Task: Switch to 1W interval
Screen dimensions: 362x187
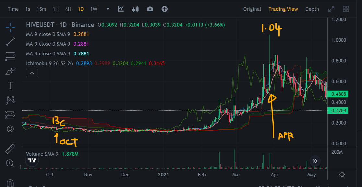Action: (x=94, y=9)
